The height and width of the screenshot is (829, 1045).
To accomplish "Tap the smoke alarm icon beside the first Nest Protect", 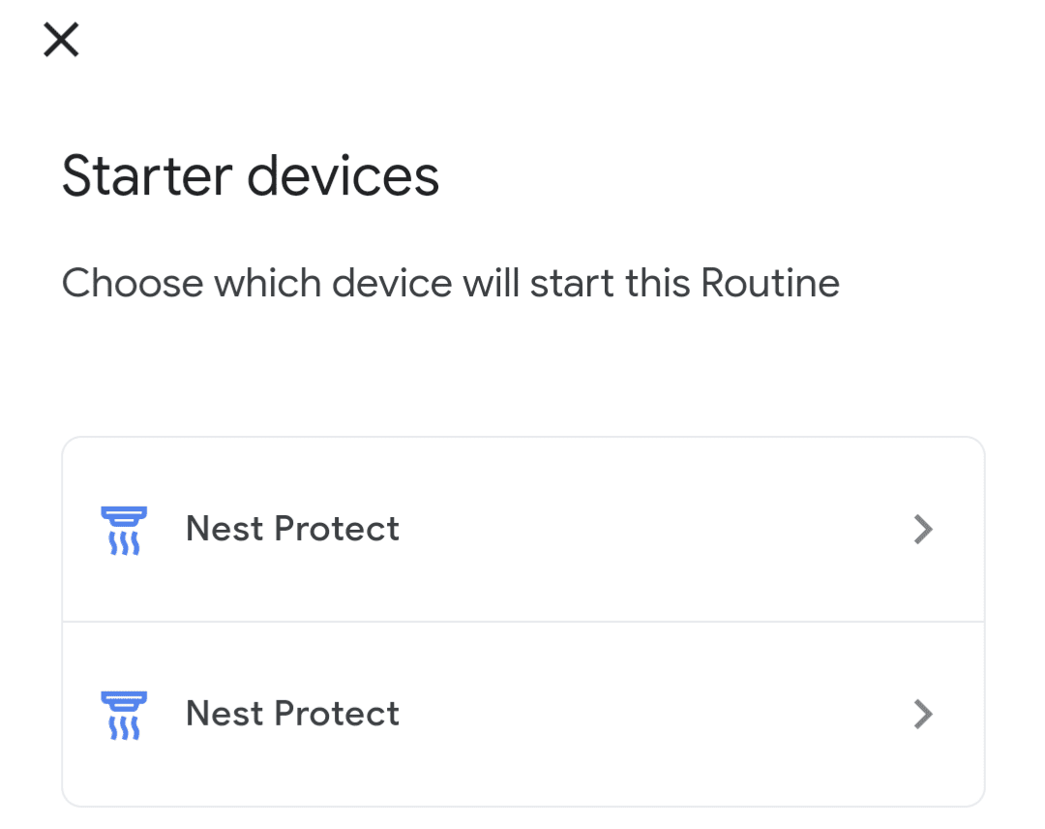I will 124,529.
